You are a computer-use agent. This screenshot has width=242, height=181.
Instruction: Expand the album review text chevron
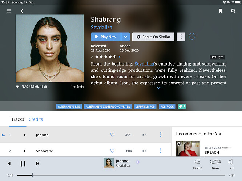tap(159, 88)
